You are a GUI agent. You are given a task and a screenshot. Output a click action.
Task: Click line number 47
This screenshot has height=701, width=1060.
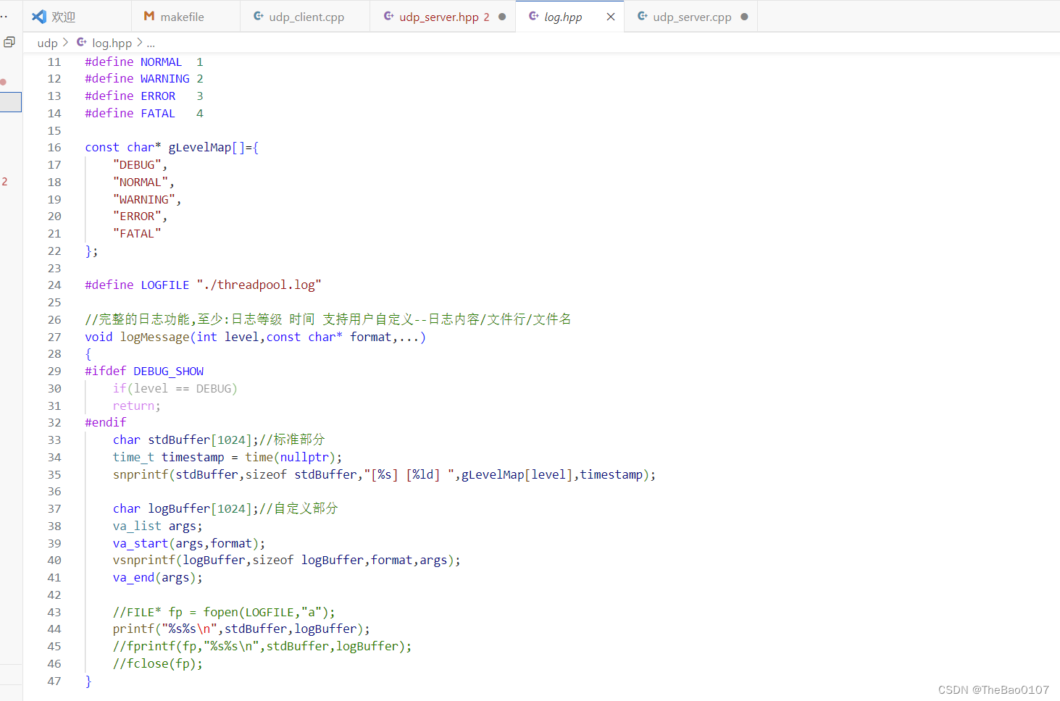click(54, 681)
